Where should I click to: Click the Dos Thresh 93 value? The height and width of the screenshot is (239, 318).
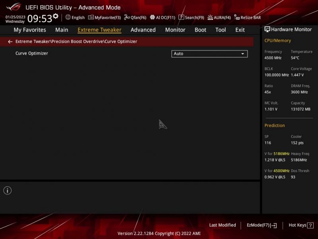[x=293, y=177]
